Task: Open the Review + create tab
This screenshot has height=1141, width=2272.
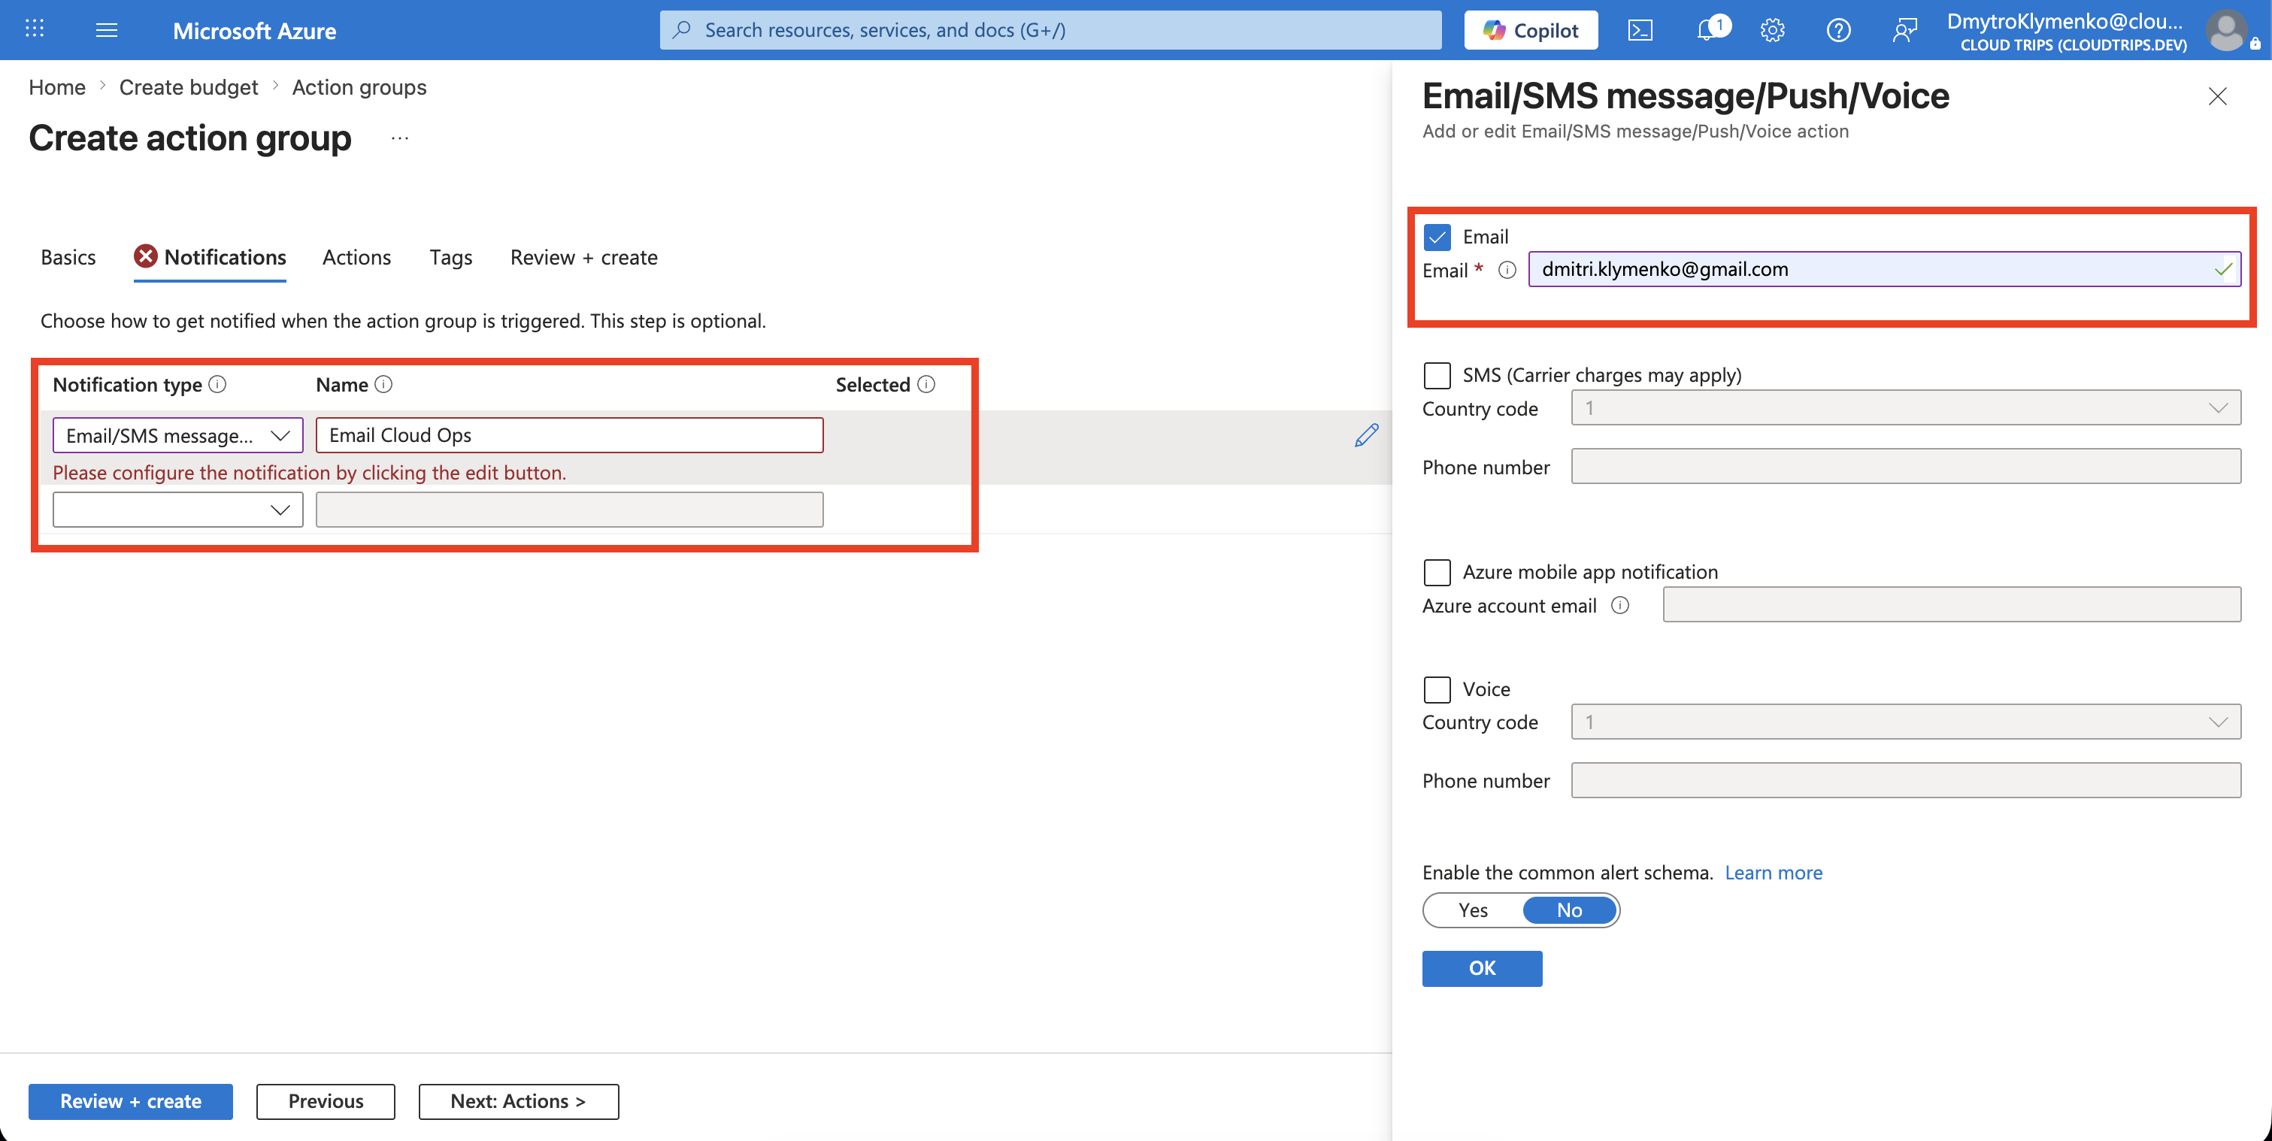Action: 584,258
